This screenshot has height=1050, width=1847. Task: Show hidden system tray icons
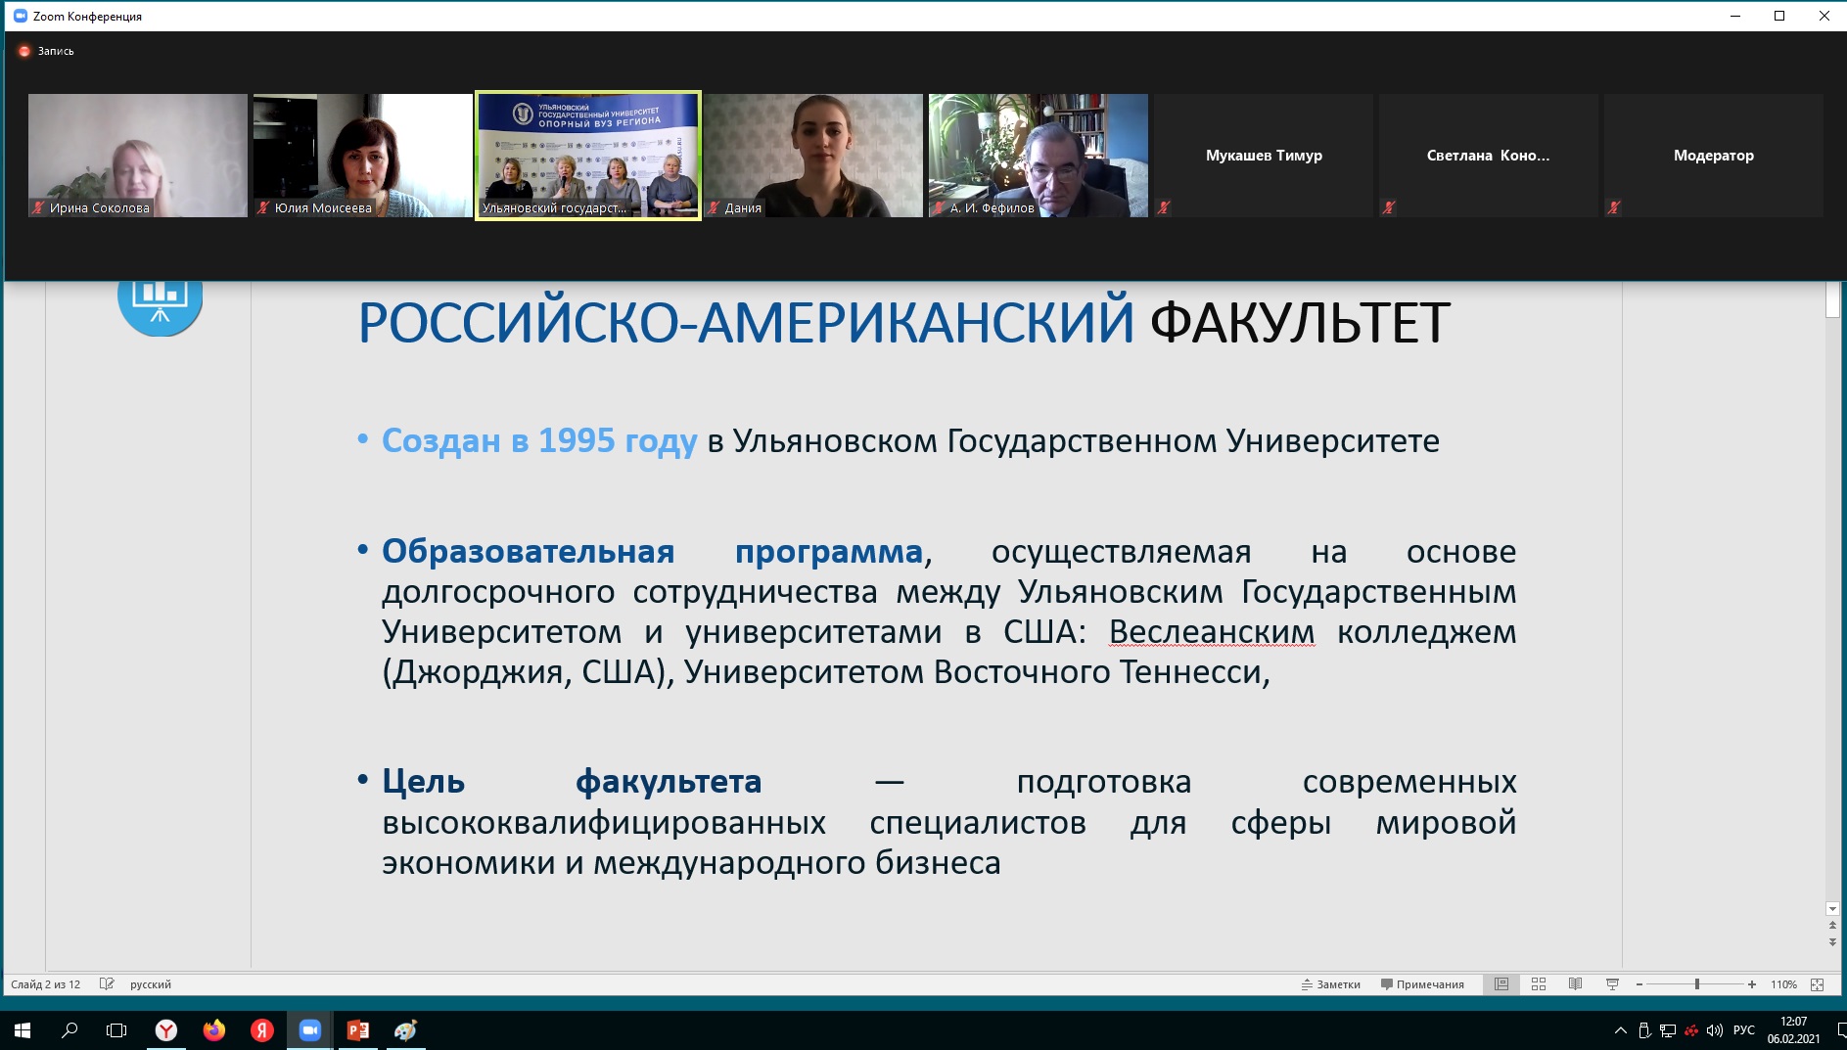click(x=1621, y=1030)
